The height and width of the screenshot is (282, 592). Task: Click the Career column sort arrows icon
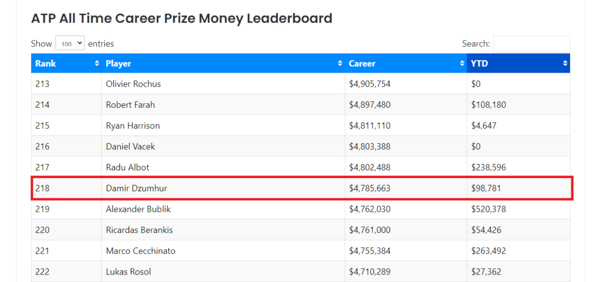462,63
